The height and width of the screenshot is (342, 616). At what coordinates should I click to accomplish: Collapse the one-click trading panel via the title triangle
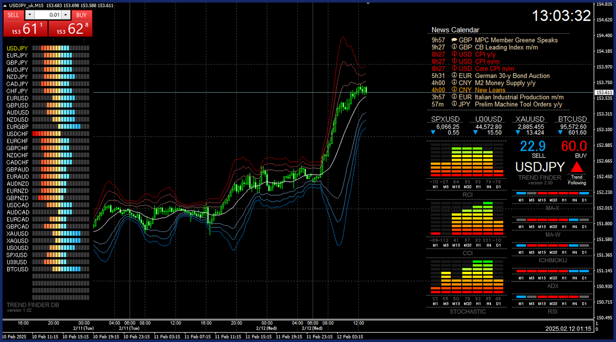[5, 5]
